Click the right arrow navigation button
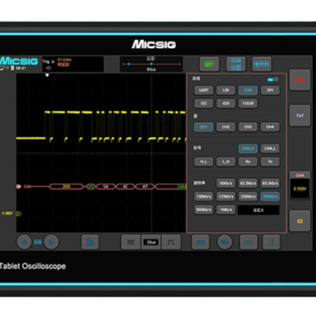Viewport: 316px width, 316px height. coord(51,242)
